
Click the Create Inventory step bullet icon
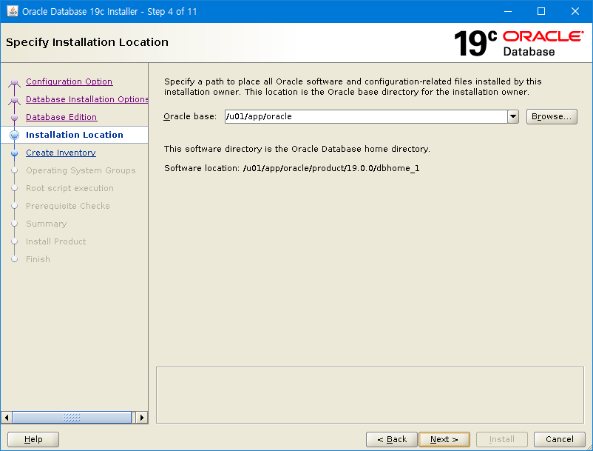coord(14,153)
